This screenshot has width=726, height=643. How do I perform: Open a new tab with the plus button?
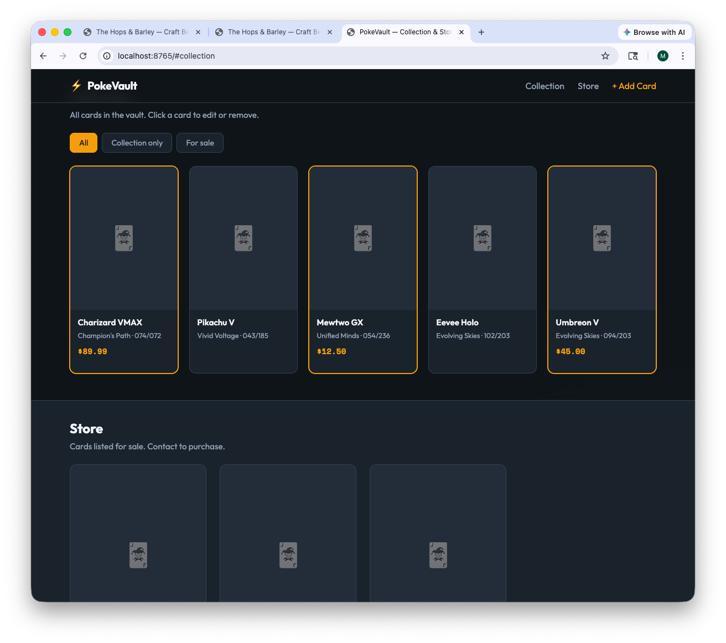pos(481,32)
